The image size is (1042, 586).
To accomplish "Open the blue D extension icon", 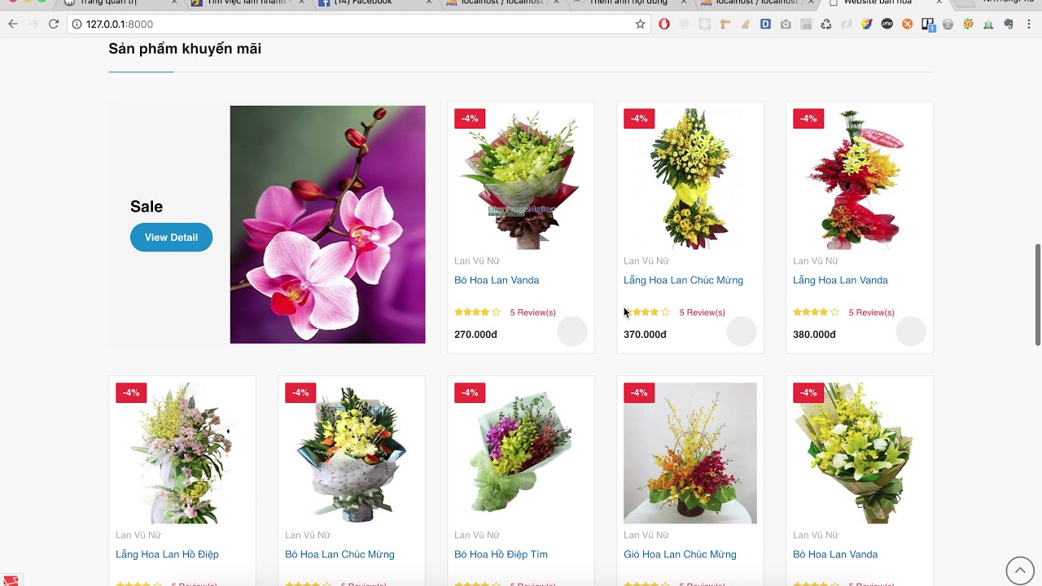I will (x=765, y=24).
